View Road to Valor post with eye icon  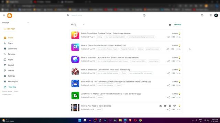pos(174,106)
